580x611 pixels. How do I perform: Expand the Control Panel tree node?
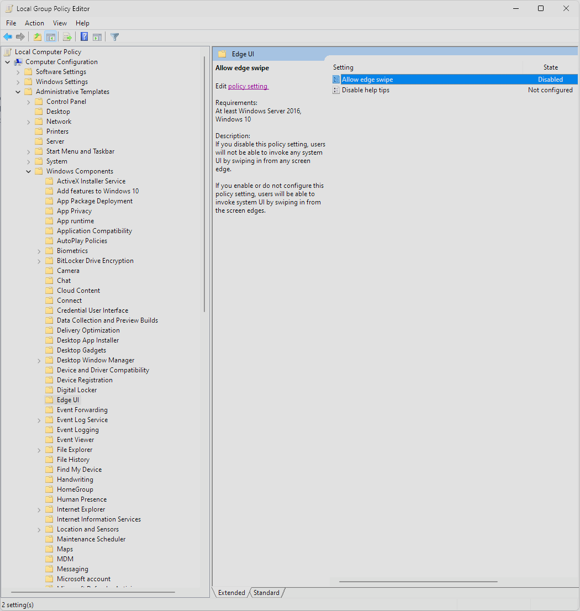(x=29, y=102)
